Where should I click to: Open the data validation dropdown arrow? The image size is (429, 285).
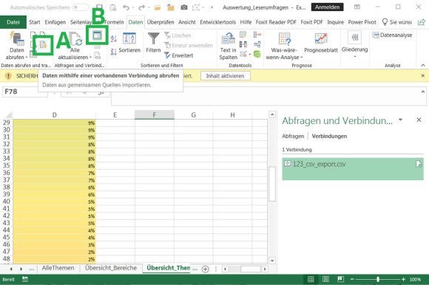click(x=250, y=54)
